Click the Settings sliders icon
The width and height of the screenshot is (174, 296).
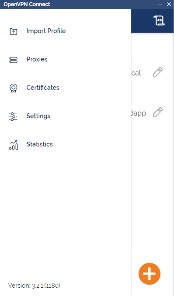tap(13, 116)
